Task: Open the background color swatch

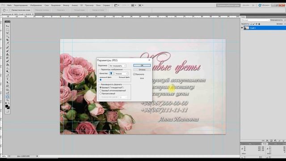Action: click(x=8, y=108)
